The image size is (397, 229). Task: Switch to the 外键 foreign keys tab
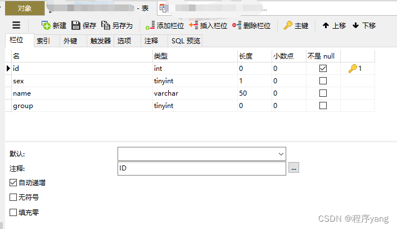[74, 41]
